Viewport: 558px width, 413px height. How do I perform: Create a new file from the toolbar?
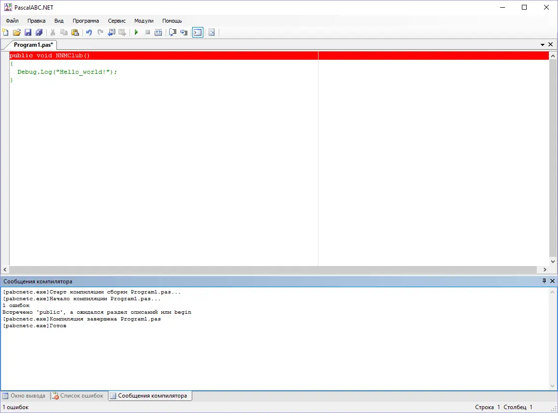(x=5, y=32)
